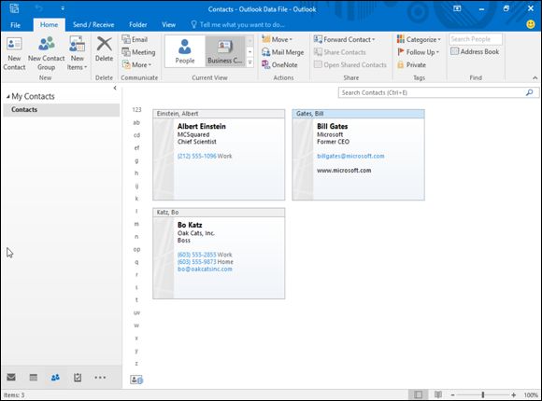Jump to the letter m index

coord(136,224)
